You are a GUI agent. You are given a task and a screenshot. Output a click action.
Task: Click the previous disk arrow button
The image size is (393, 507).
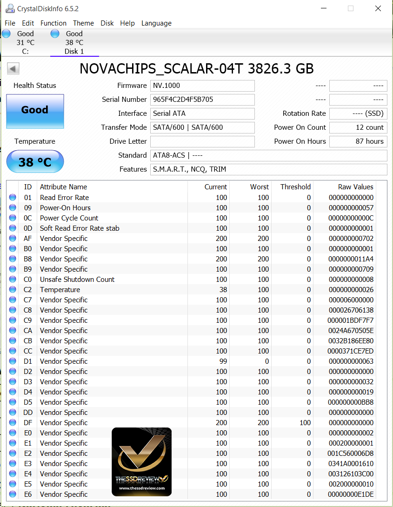[13, 68]
